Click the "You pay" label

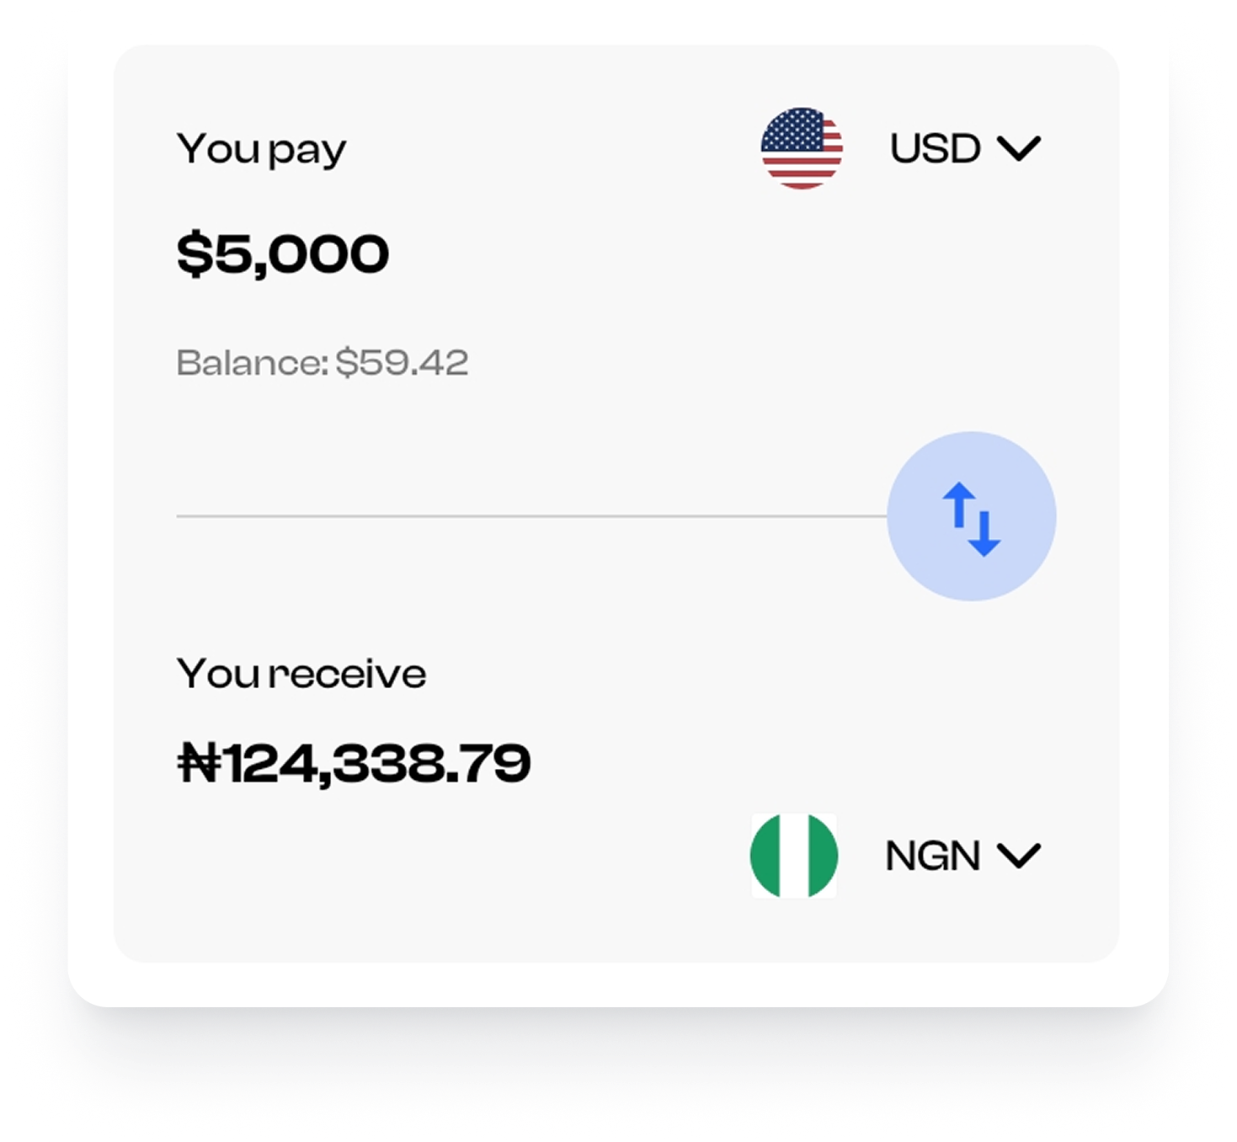(261, 150)
